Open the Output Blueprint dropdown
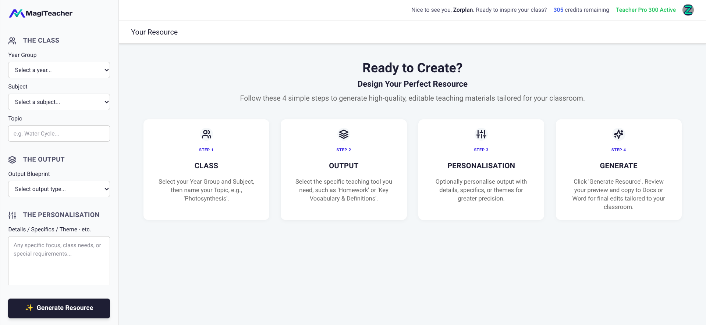 click(59, 189)
